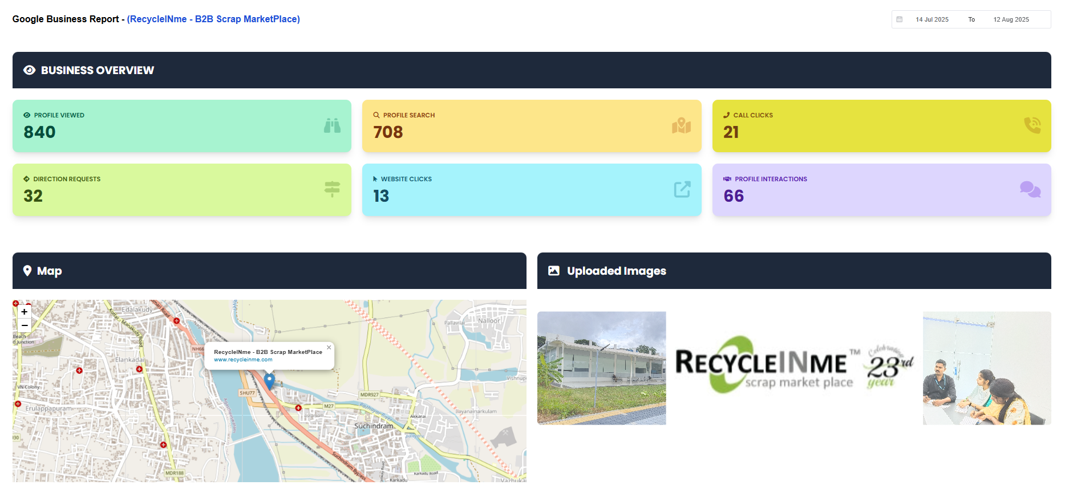The image size is (1065, 497).
Task: Click the Nalloor label on the map
Action: (489, 320)
